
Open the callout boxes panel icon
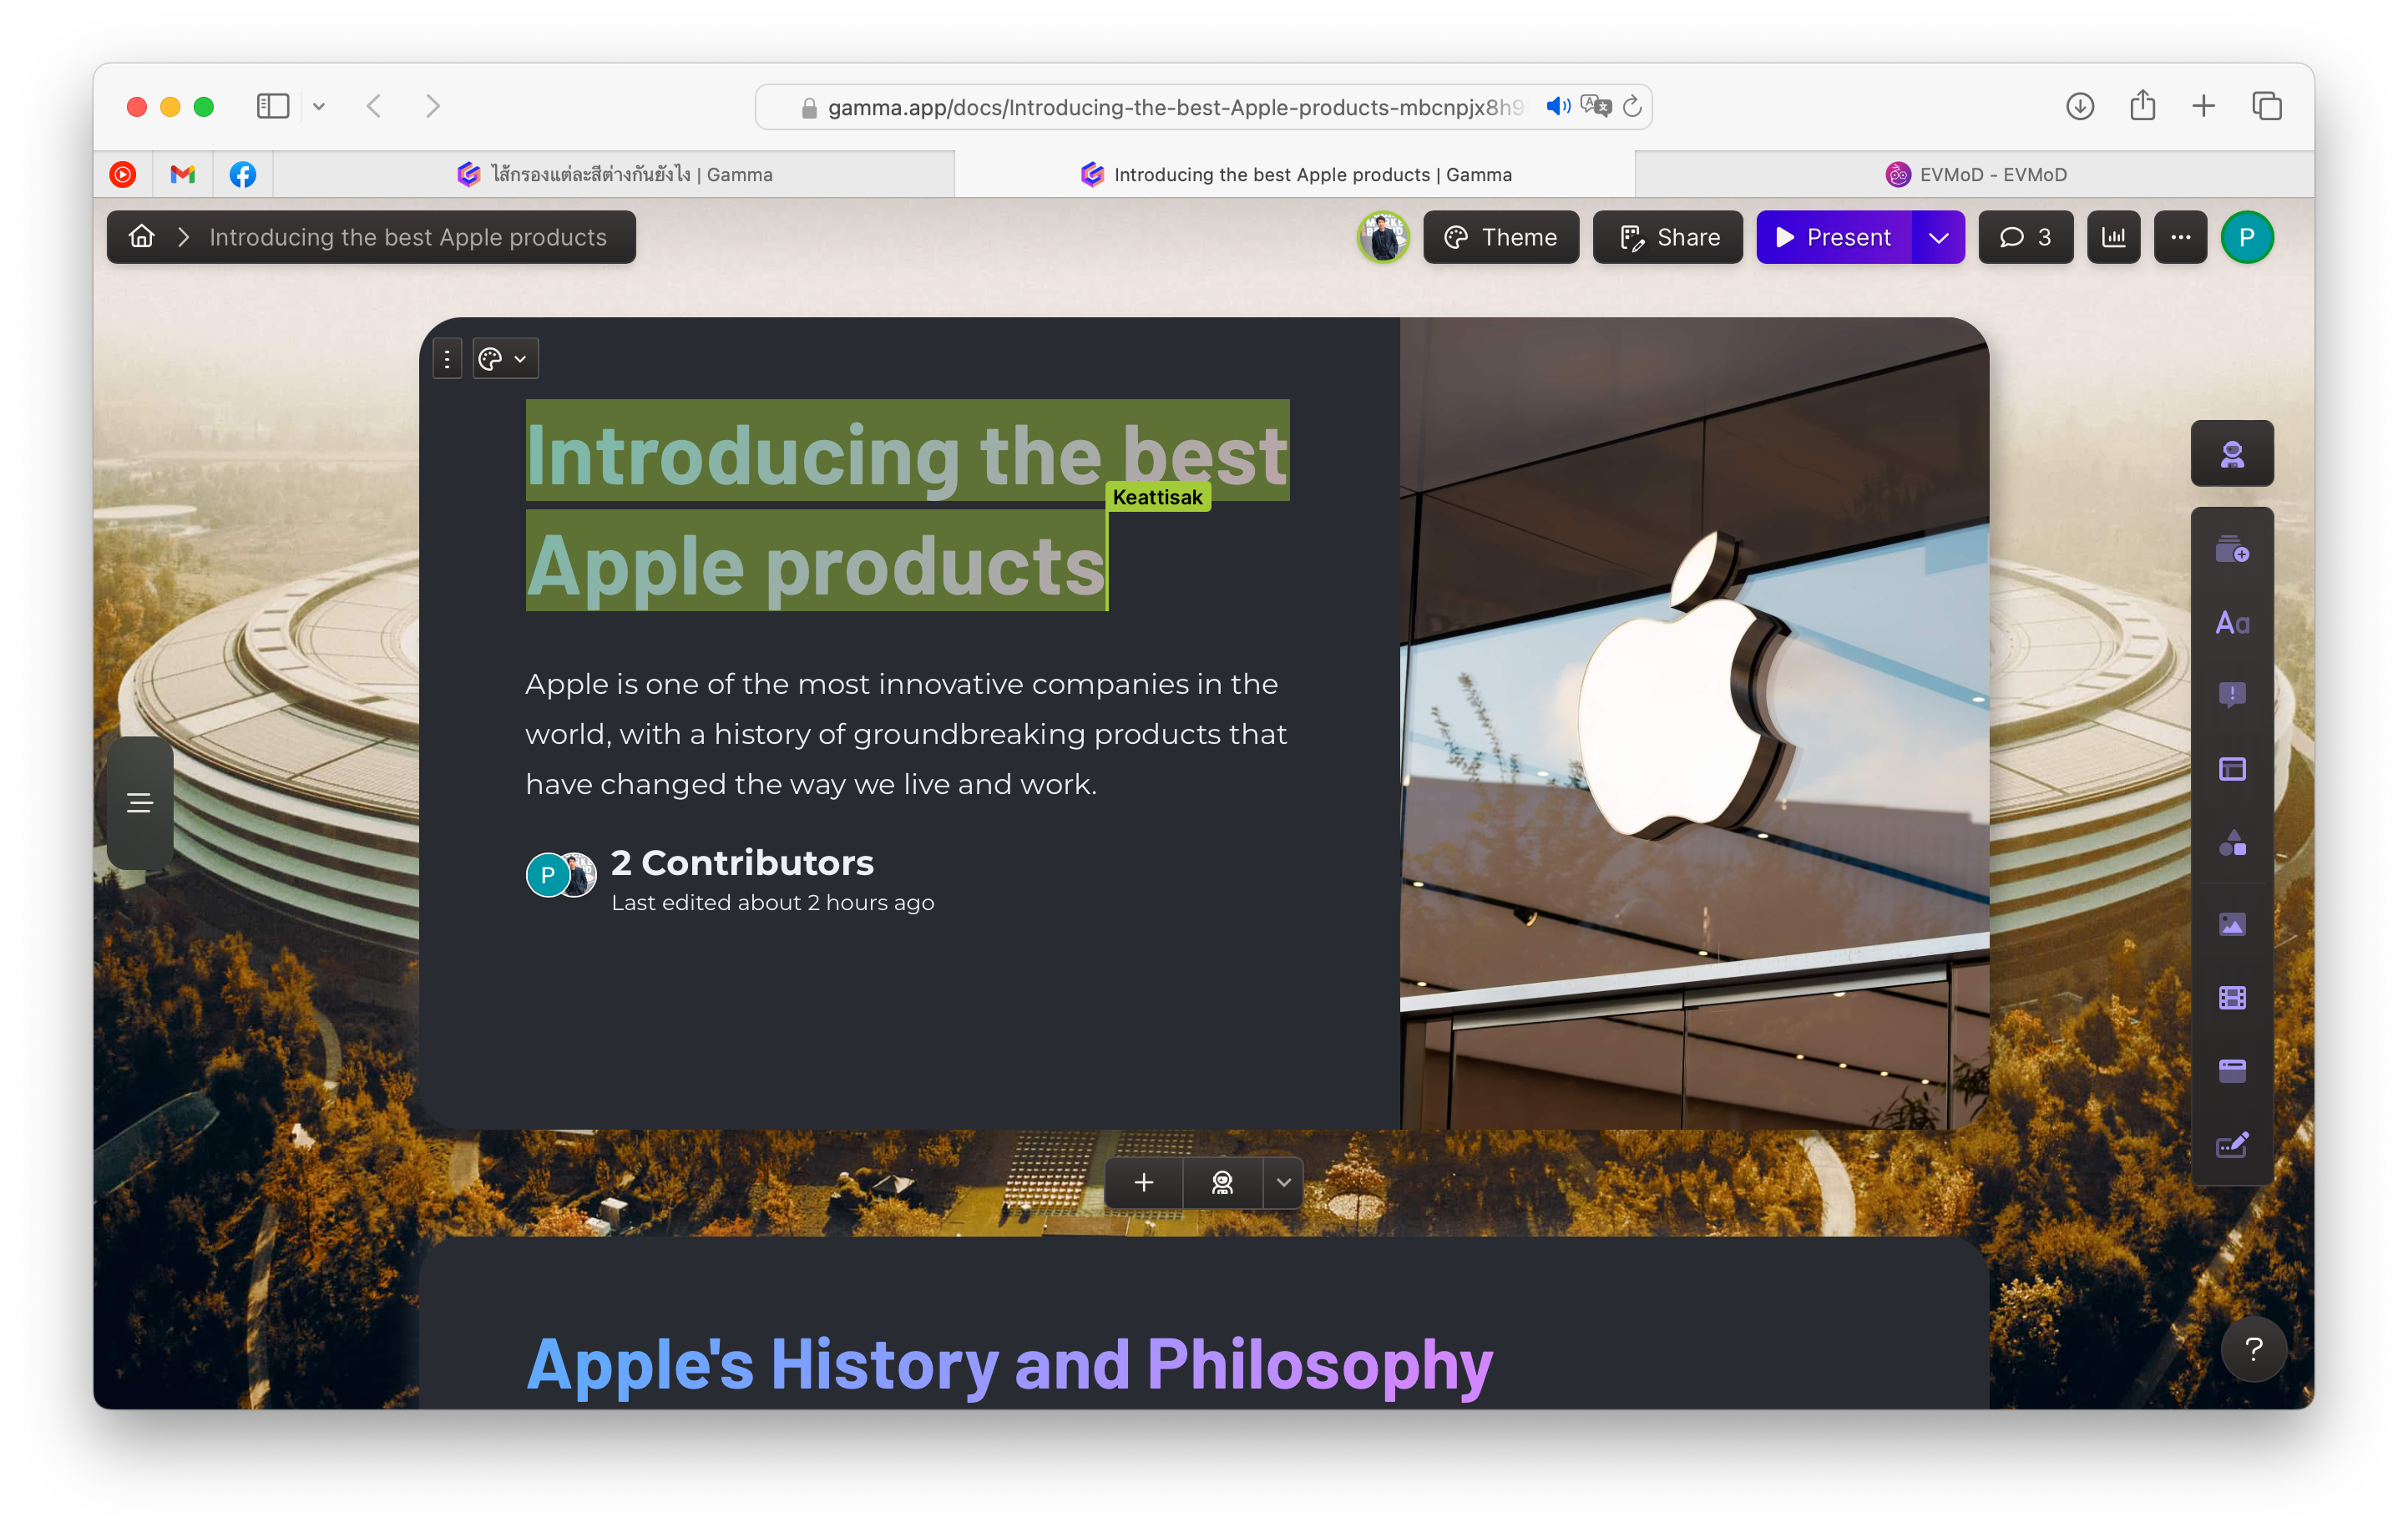pos(2231,695)
